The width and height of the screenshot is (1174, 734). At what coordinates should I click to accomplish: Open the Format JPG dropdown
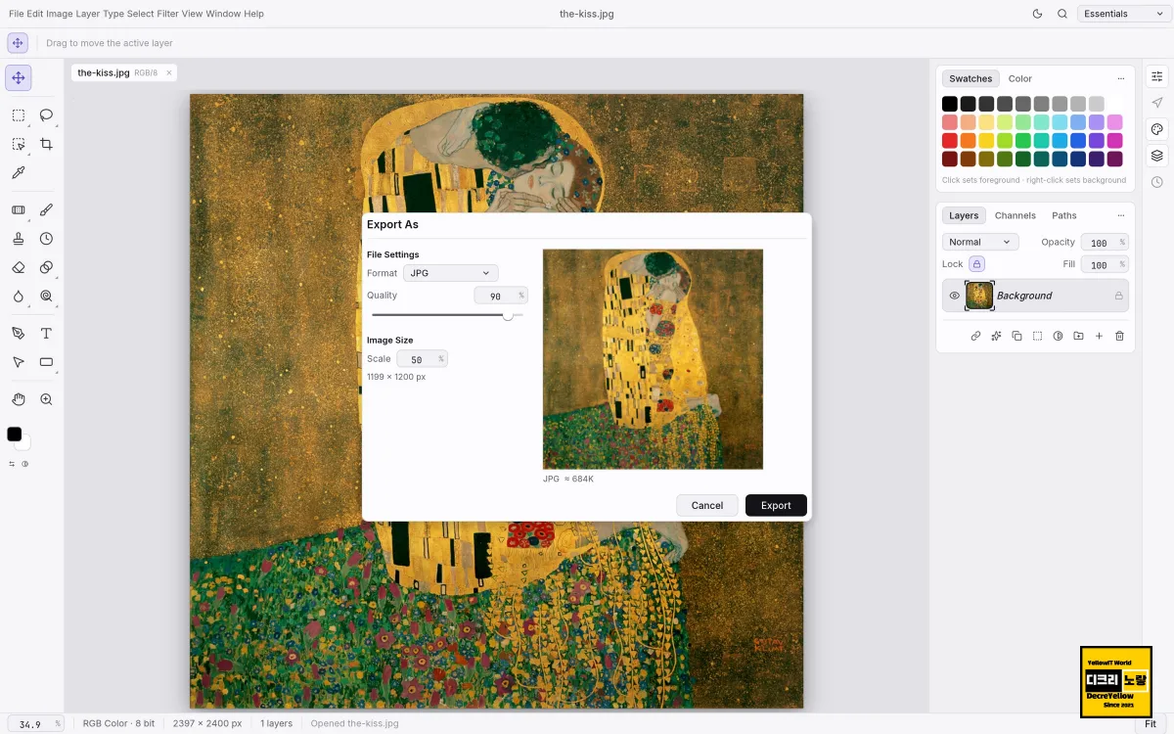(451, 273)
